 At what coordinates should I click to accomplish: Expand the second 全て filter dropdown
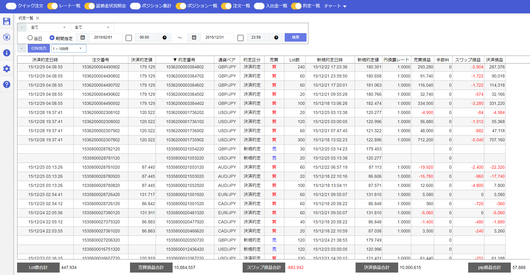93,27
